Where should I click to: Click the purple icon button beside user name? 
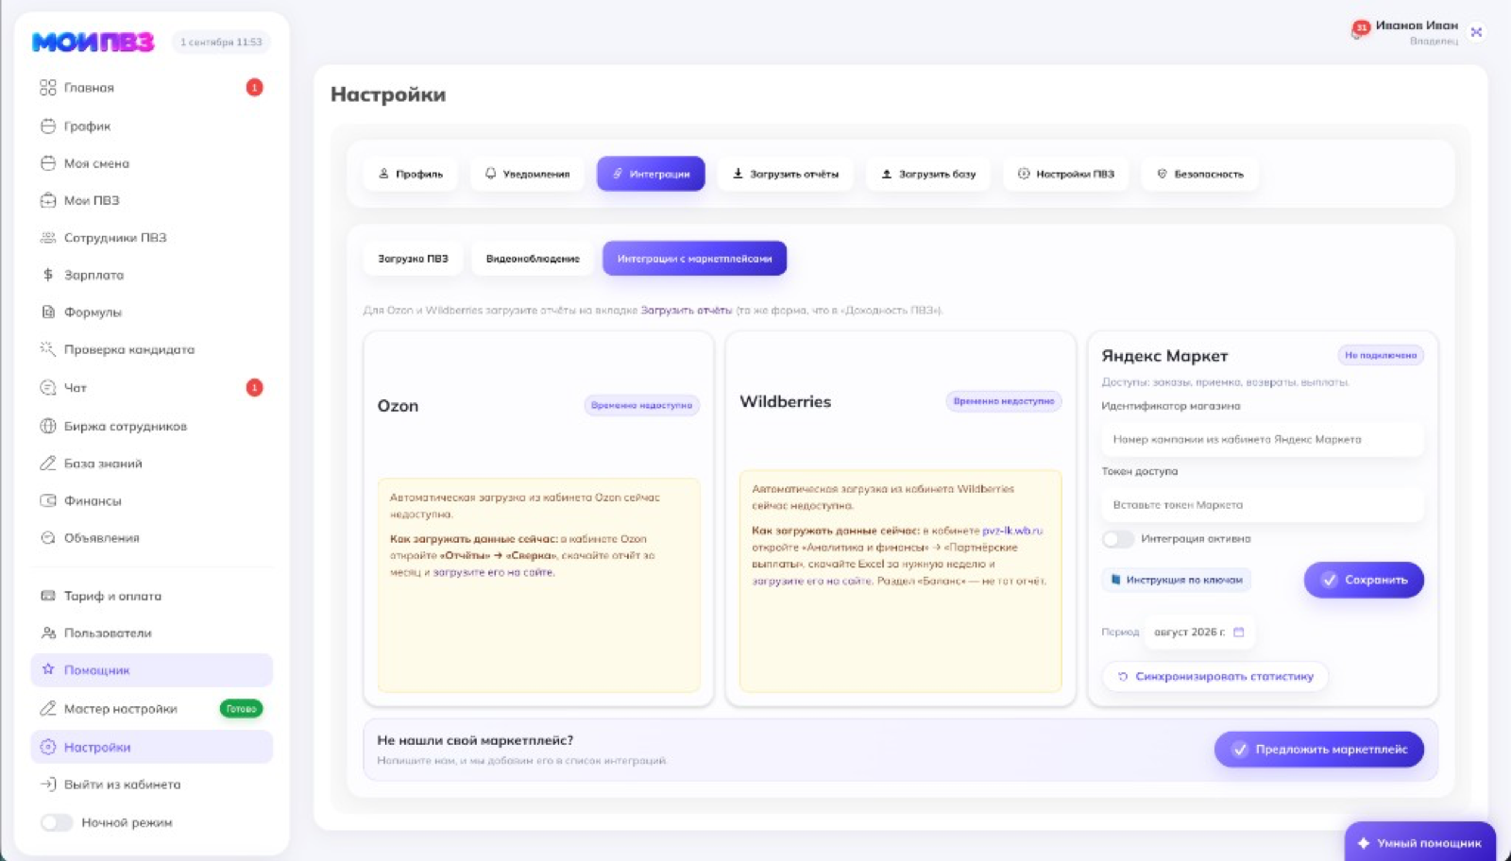(1476, 32)
